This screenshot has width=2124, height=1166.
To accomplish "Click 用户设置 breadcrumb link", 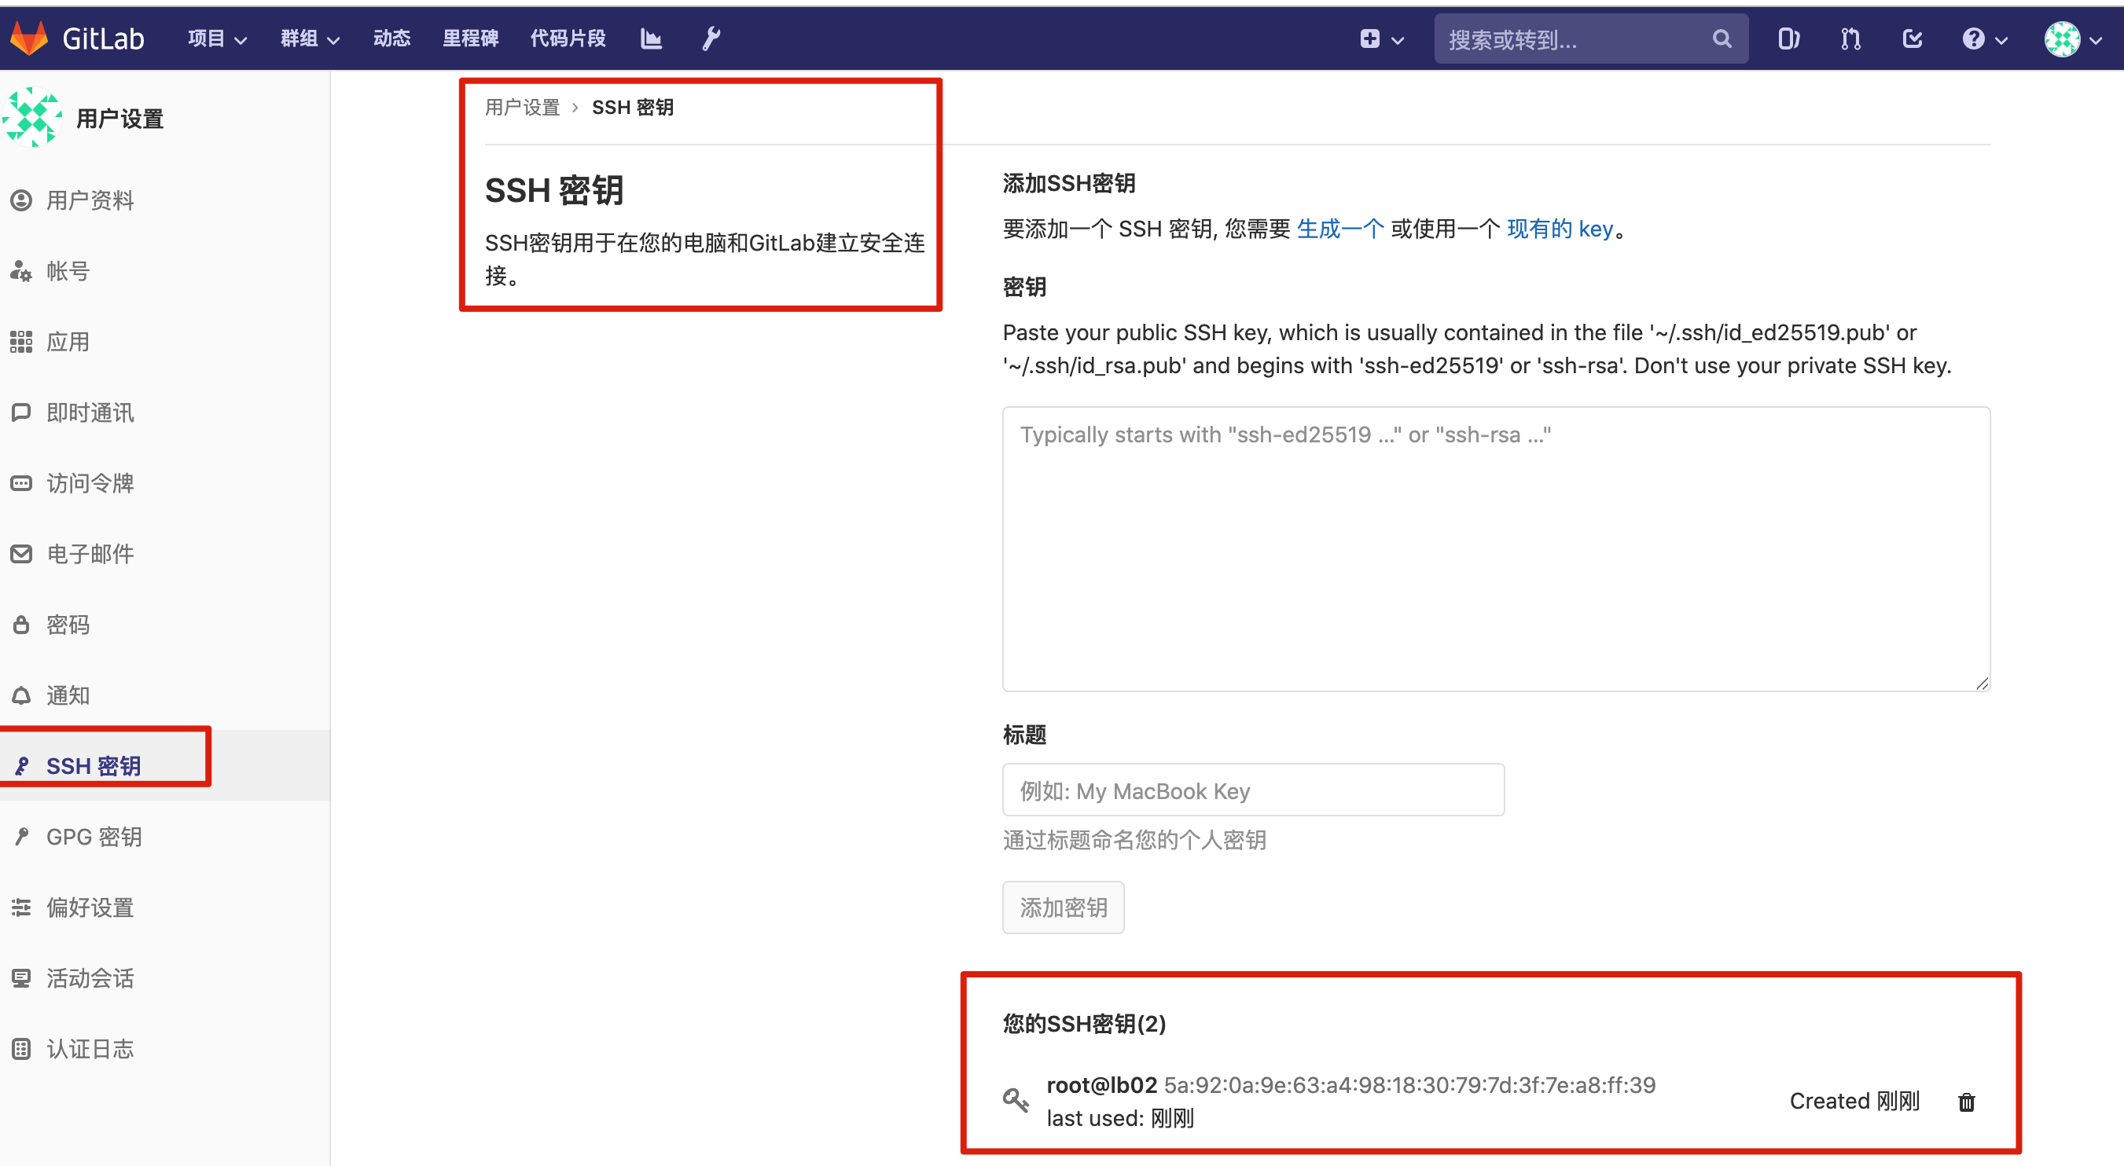I will coord(522,107).
